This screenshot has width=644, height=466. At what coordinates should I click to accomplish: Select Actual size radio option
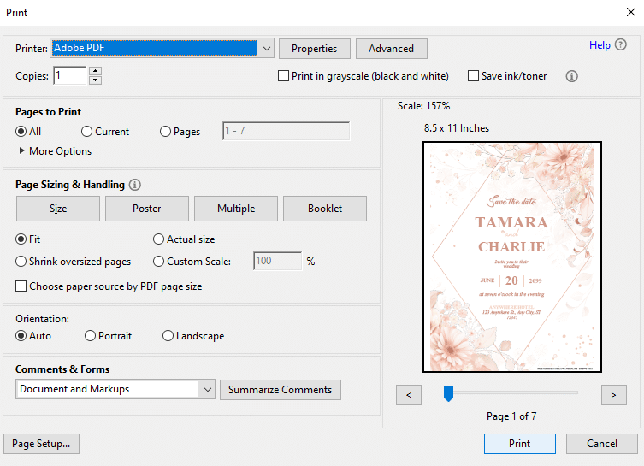click(158, 239)
